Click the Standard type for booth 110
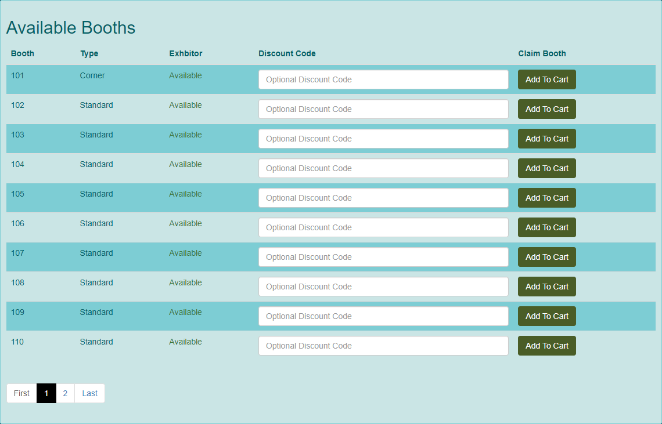662x424 pixels. click(x=96, y=341)
